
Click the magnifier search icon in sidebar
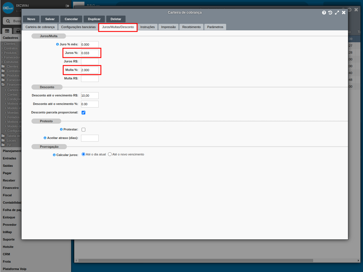8,21
